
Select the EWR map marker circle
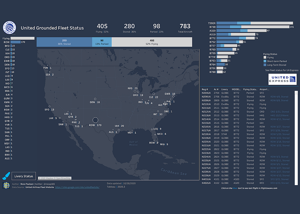click(173, 96)
